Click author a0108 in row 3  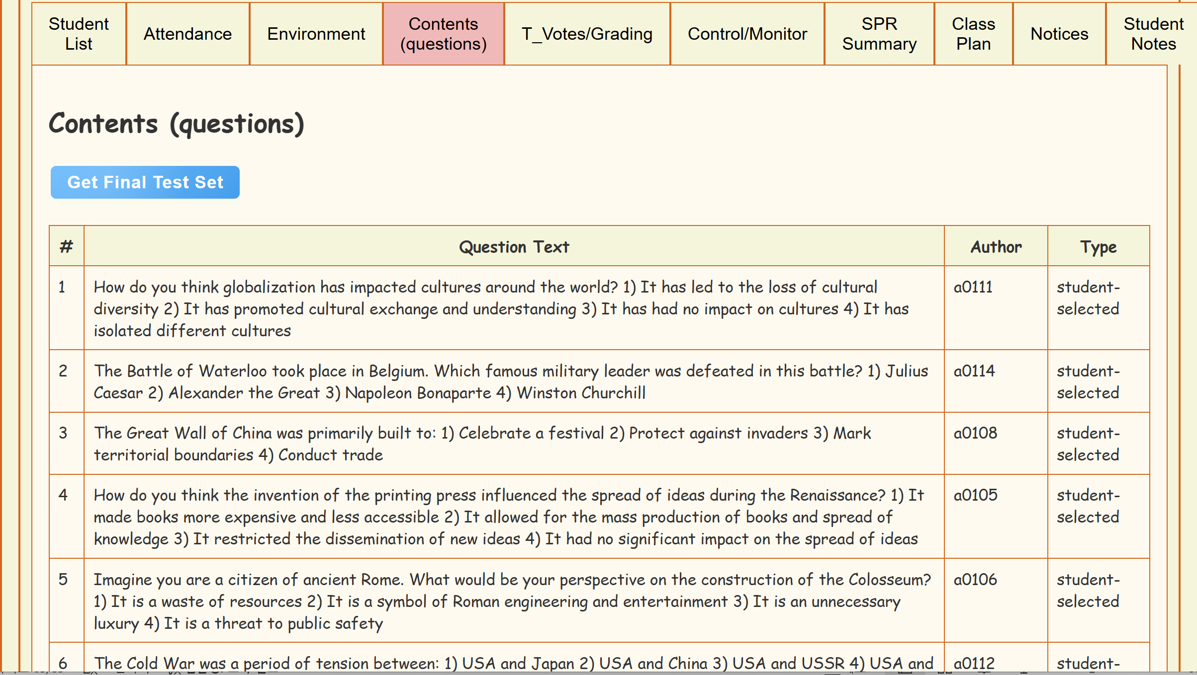[x=975, y=433]
